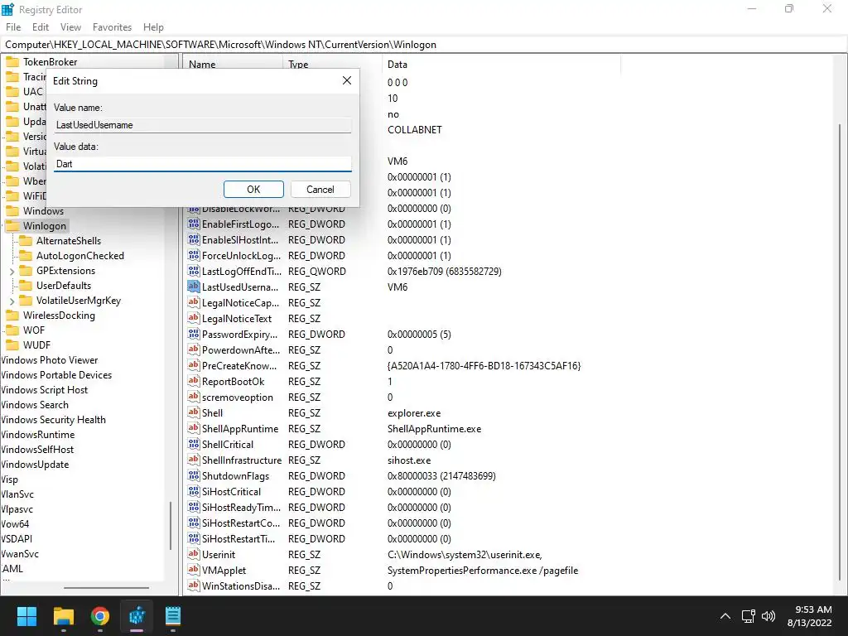Click the ForceUnlockLog... DWORD value icon
848x636 pixels.
194,255
